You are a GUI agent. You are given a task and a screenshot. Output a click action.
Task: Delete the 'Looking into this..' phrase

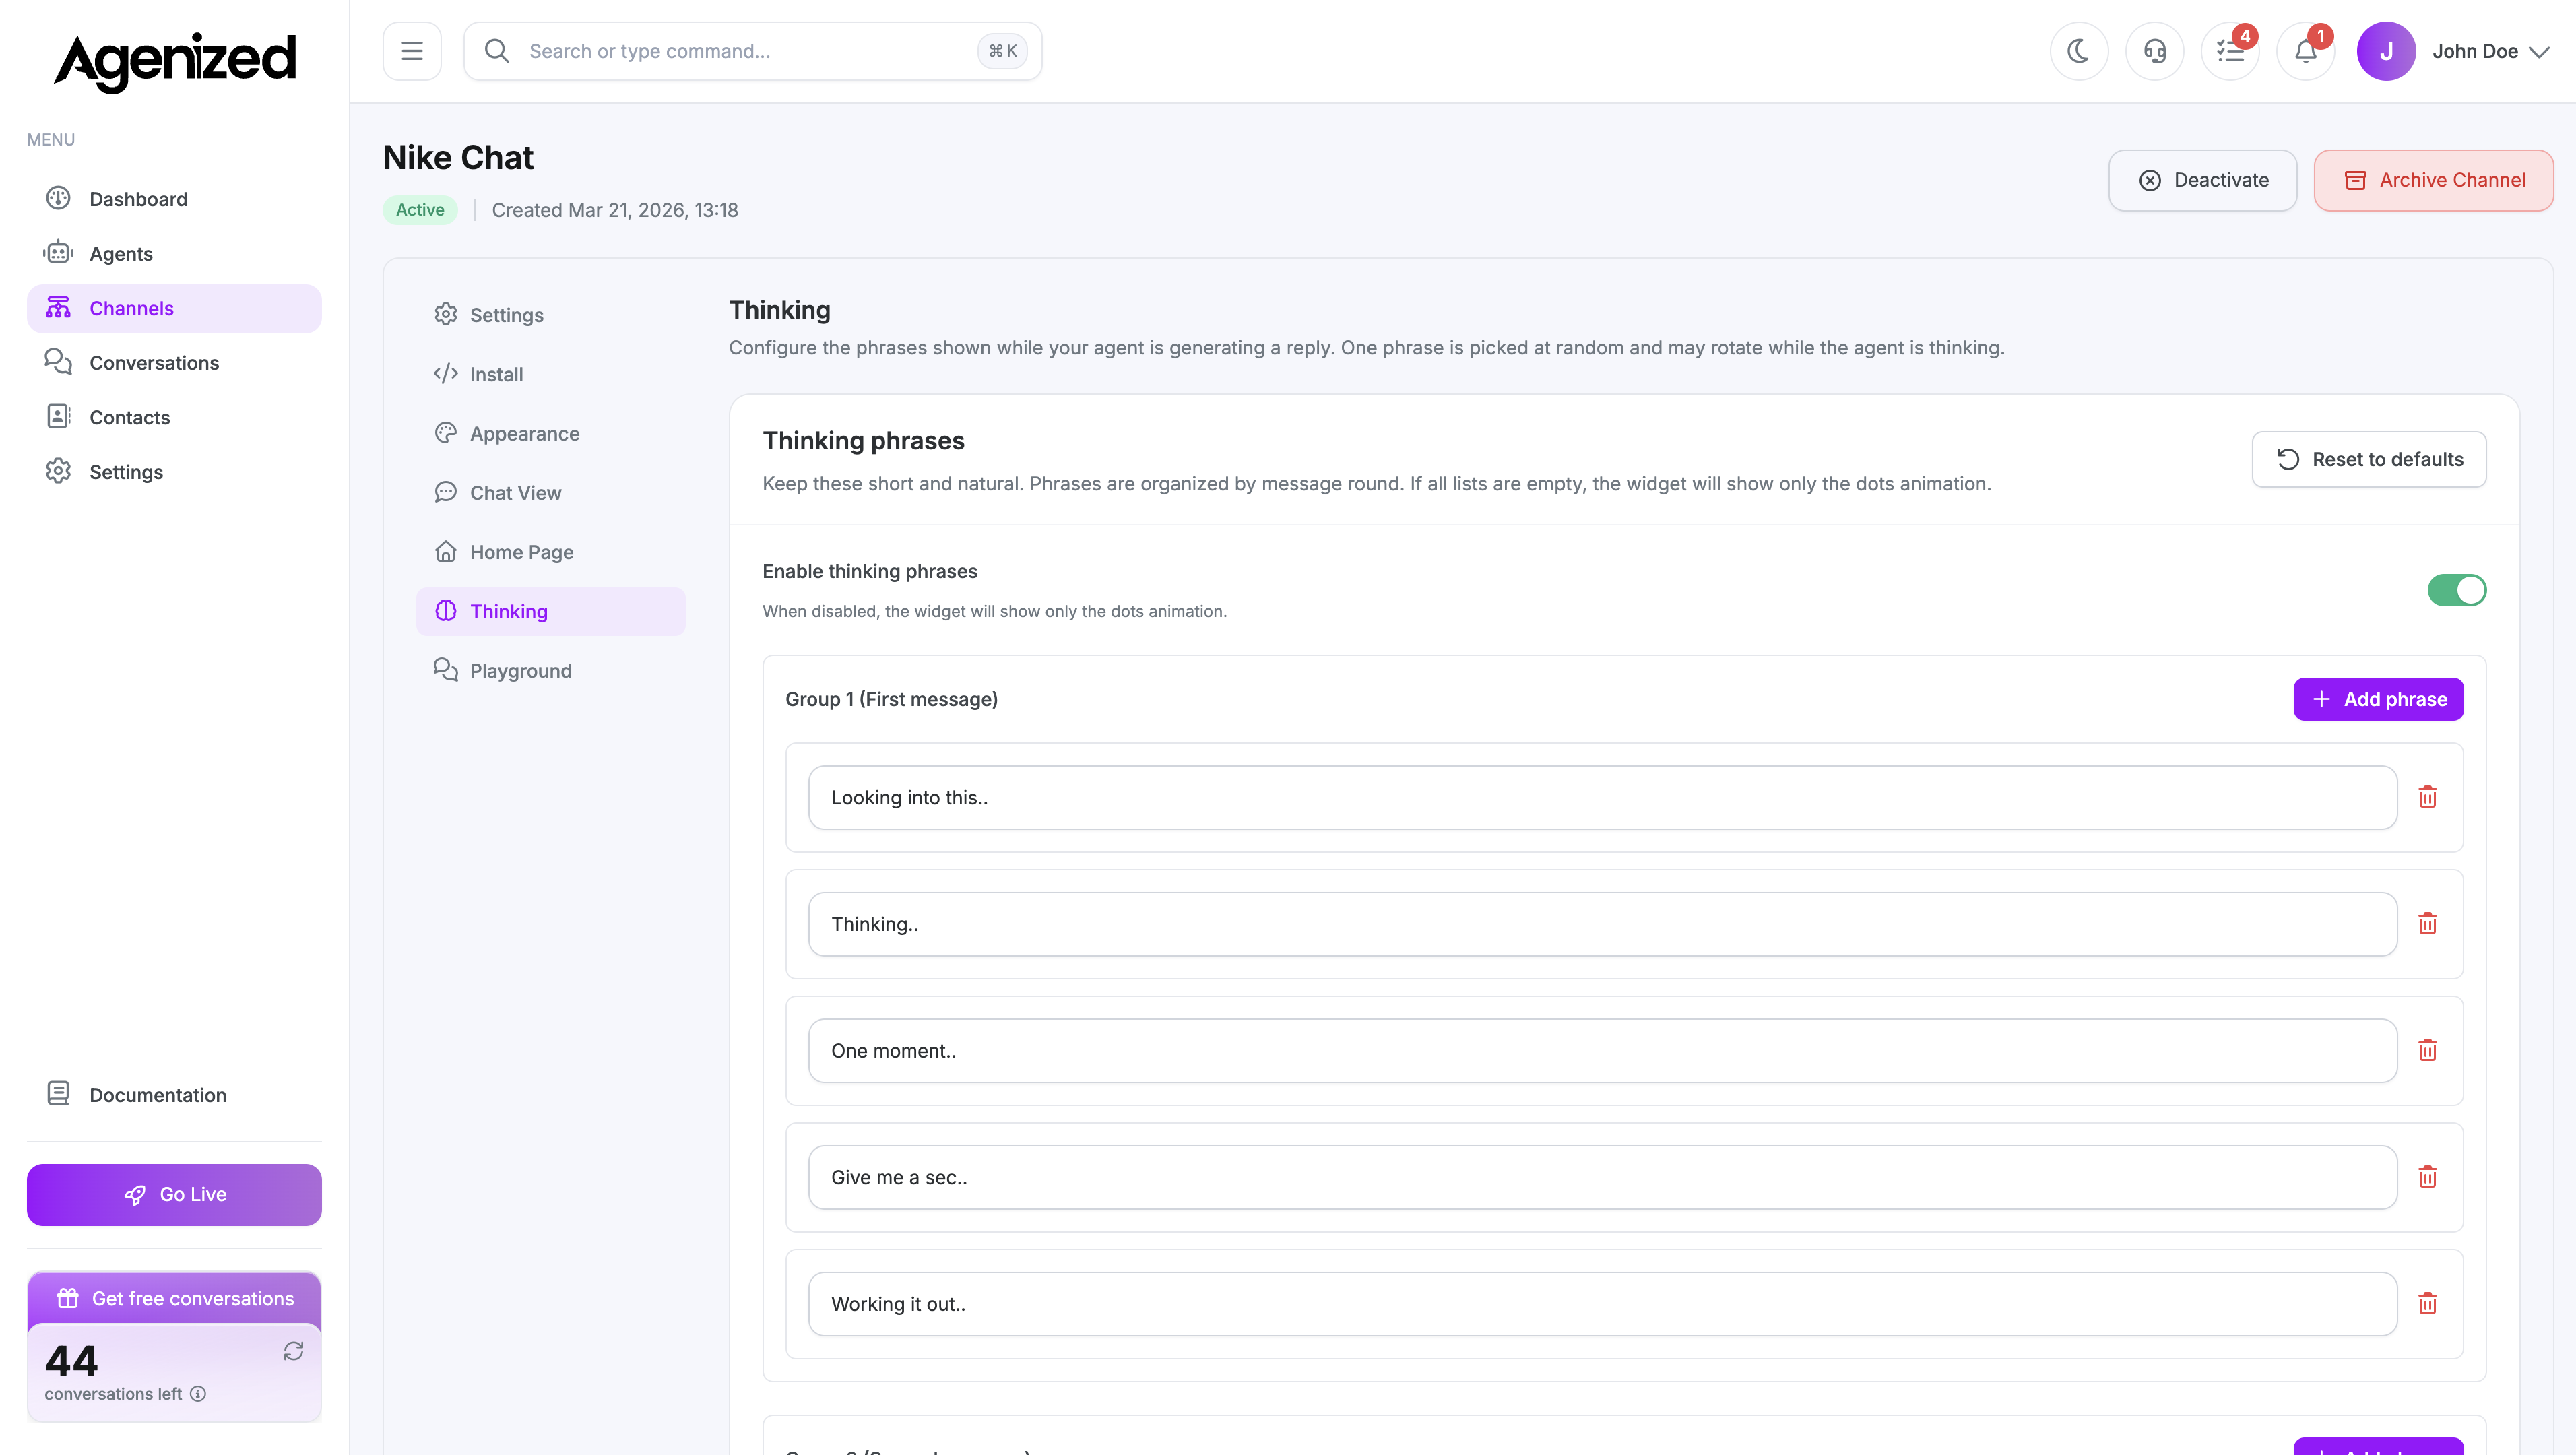[2427, 797]
